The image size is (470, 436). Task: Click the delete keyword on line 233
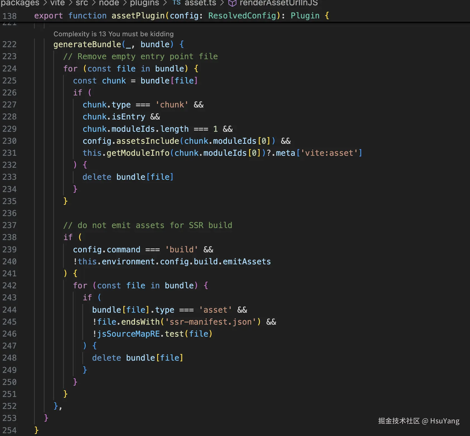click(97, 177)
